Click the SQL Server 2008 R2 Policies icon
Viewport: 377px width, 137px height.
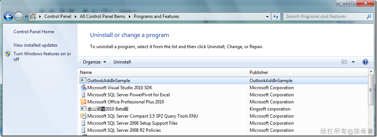click(83, 130)
